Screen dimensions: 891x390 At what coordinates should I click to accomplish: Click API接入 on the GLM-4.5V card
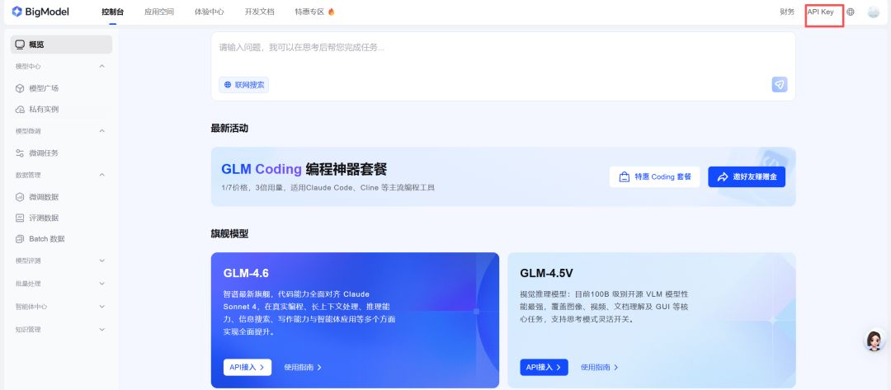[544, 367]
